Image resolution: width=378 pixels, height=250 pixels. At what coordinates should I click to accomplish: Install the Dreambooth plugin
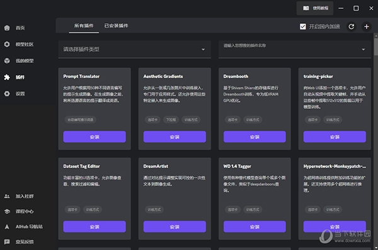(x=255, y=137)
